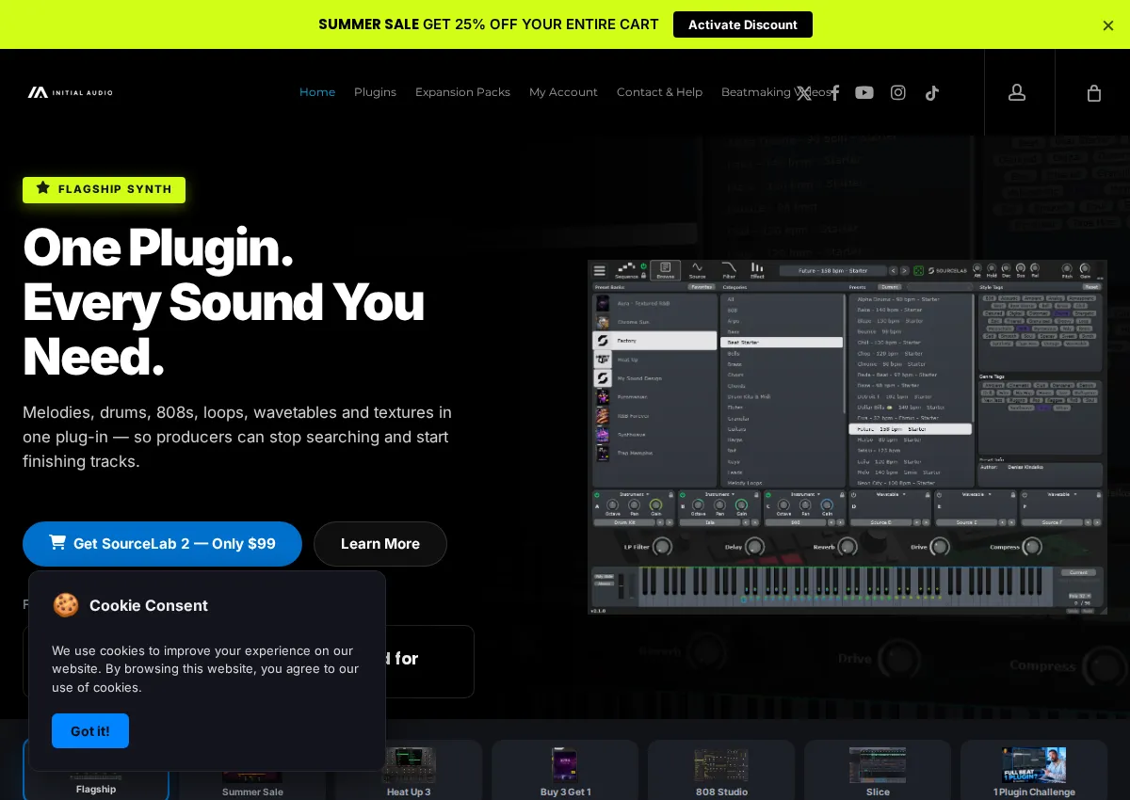Image resolution: width=1130 pixels, height=800 pixels.
Task: Toggle power for layer D
Action: point(853,495)
